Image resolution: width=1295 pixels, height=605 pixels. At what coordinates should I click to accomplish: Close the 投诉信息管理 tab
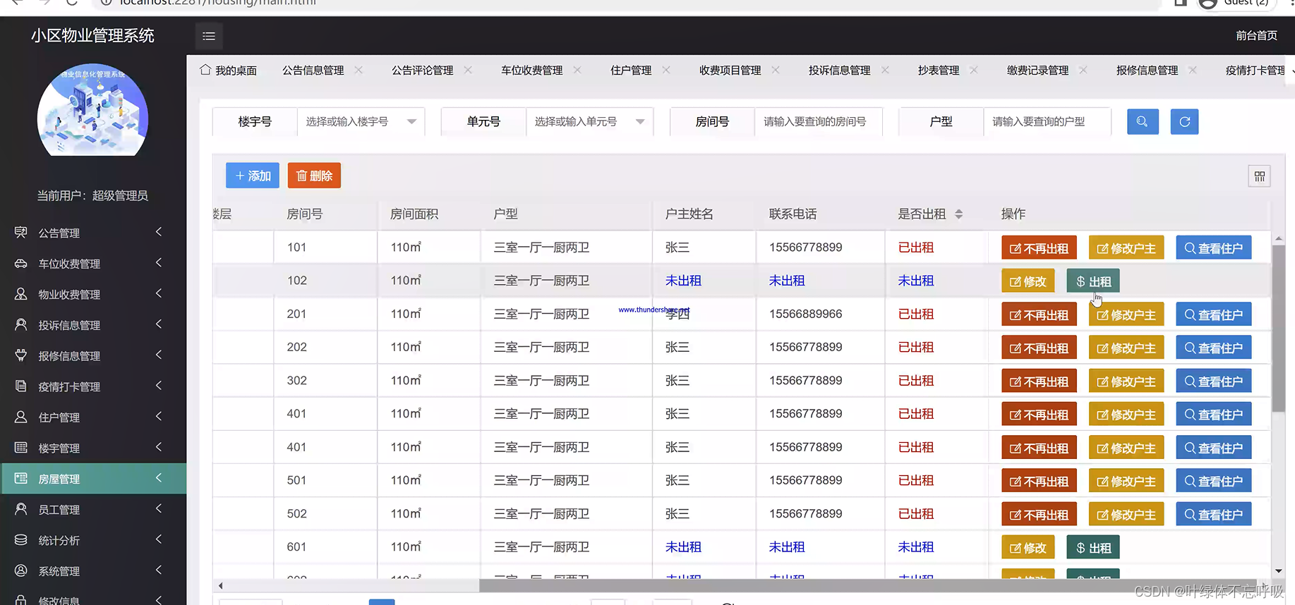pyautogui.click(x=885, y=70)
